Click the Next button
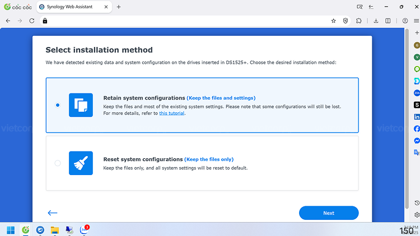Image resolution: width=420 pixels, height=236 pixels. [329, 213]
